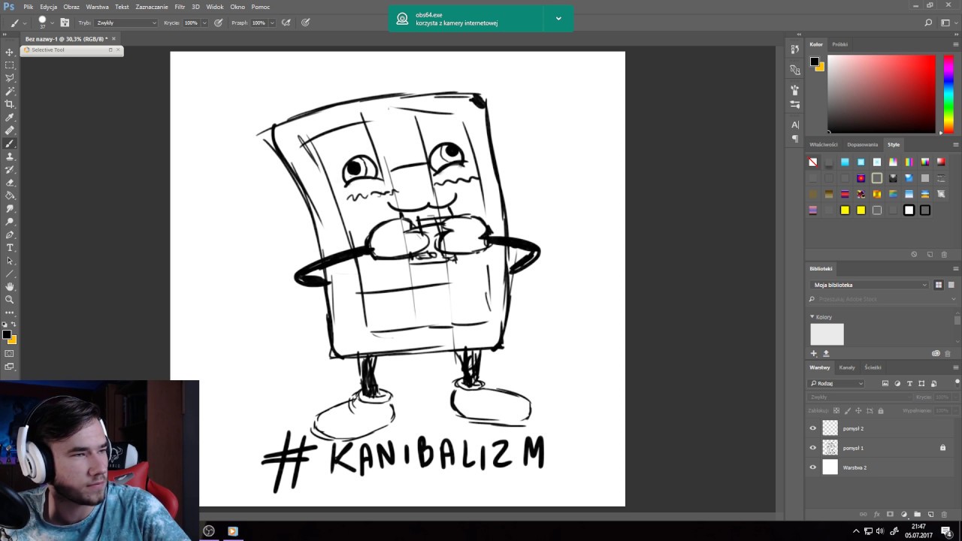Screen dimensions: 962x541
Task: Select the Type tool
Action: tap(10, 247)
